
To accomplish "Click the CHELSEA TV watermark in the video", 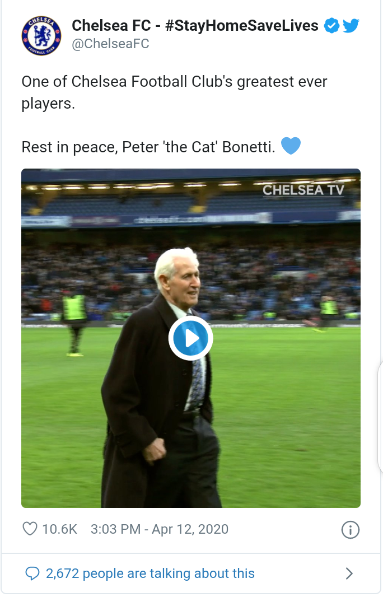I will tap(303, 190).
